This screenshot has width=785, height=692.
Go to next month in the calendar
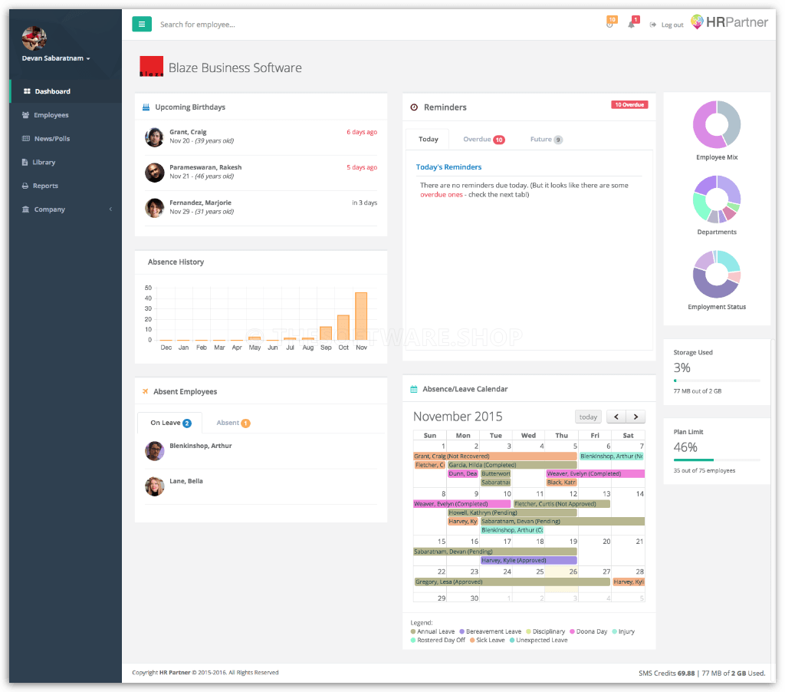[x=636, y=416]
